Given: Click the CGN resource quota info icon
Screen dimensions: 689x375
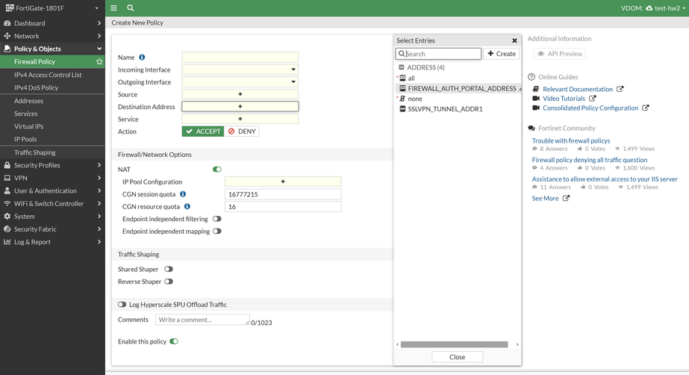Looking at the screenshot, I should pos(187,206).
